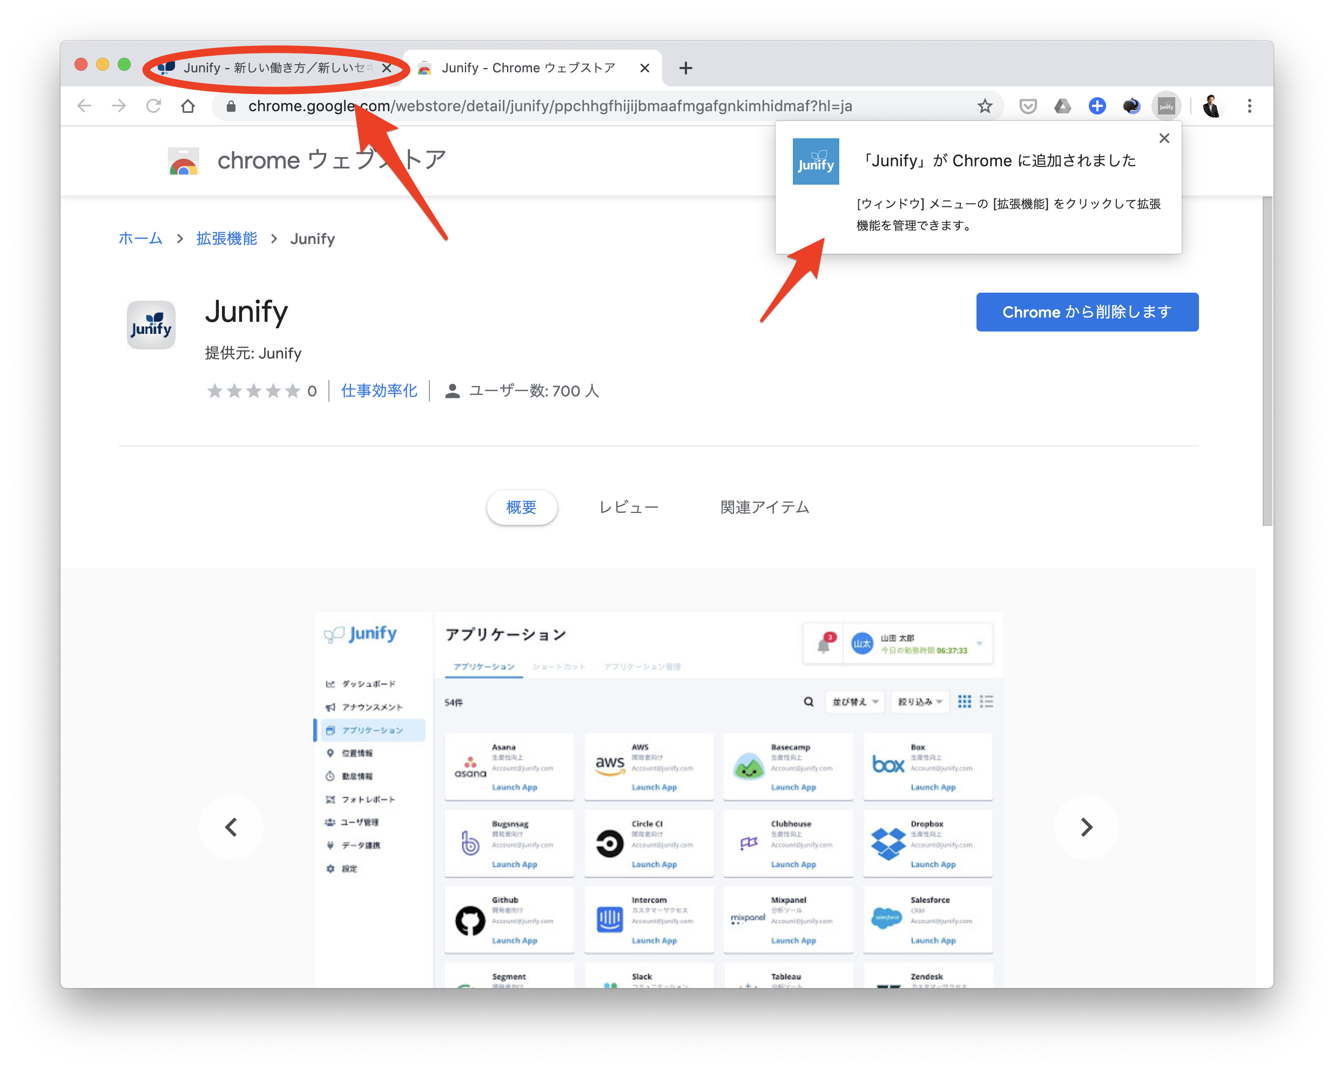Screen dimensions: 1334x1068
Task: Open a new tab with plus button
Action: click(685, 68)
